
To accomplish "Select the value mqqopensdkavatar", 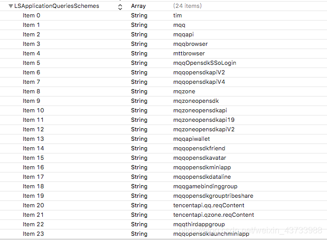I will 200,158.
